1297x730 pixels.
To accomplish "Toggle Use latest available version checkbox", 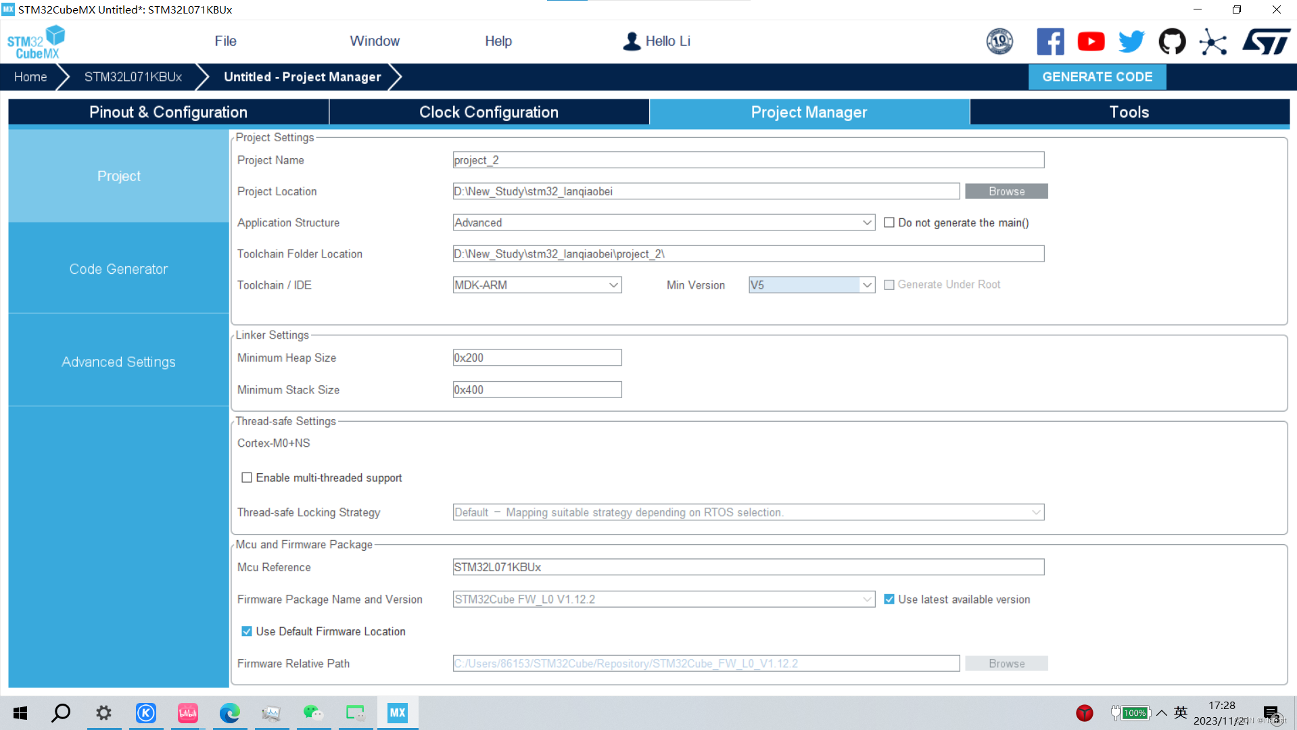I will pyautogui.click(x=889, y=600).
